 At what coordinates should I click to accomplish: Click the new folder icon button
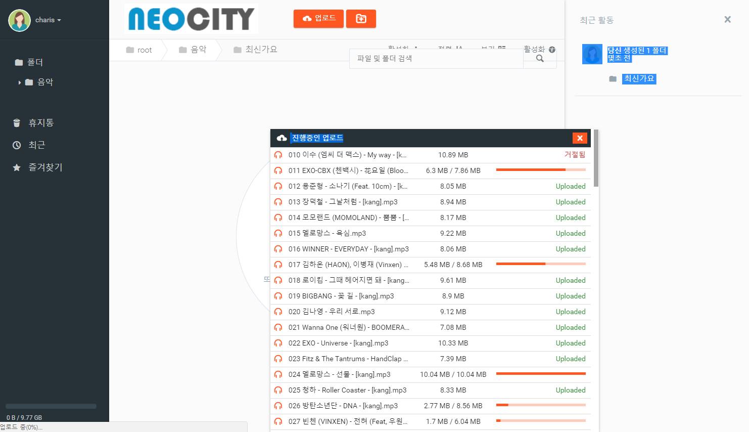361,19
